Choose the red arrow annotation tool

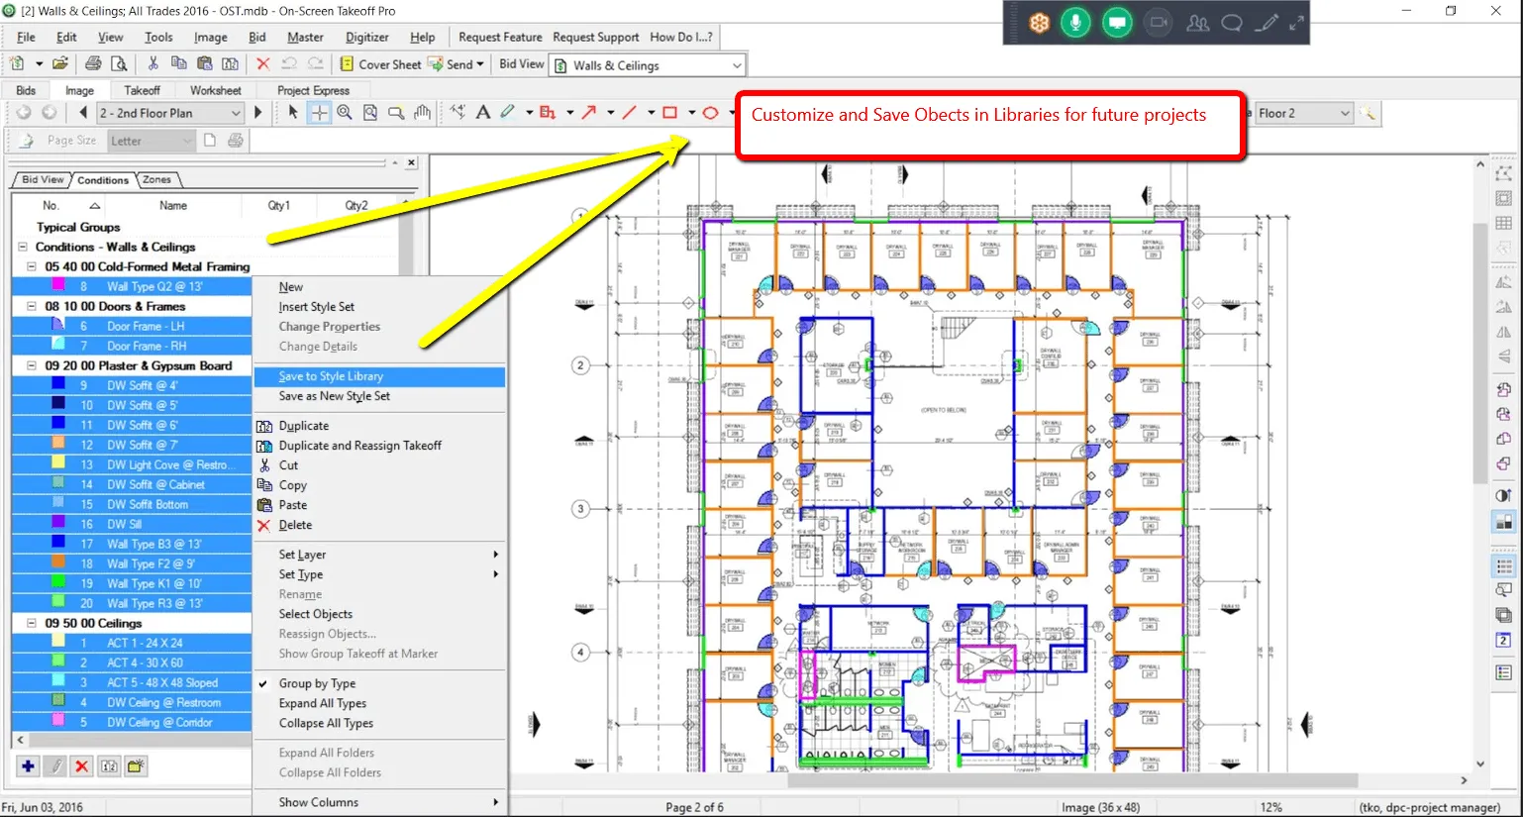(589, 113)
